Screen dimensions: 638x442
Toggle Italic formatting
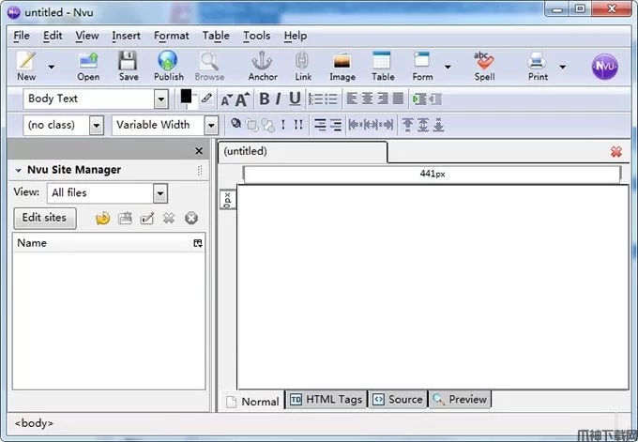pos(279,99)
